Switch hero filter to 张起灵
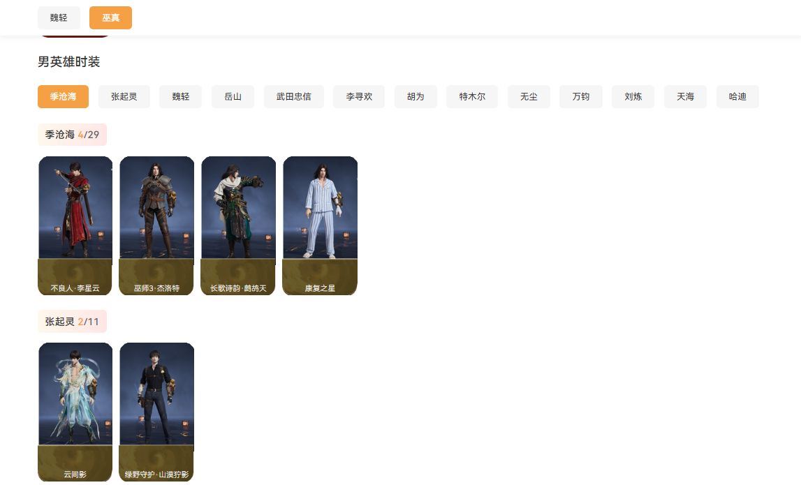The image size is (801, 485). 124,96
